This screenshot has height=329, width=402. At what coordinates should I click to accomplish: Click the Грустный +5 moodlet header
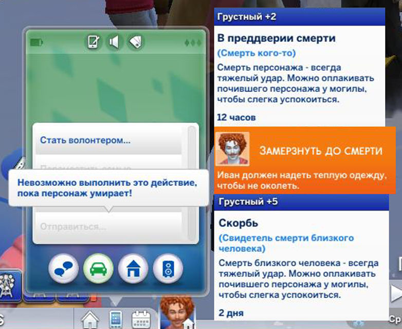point(301,202)
